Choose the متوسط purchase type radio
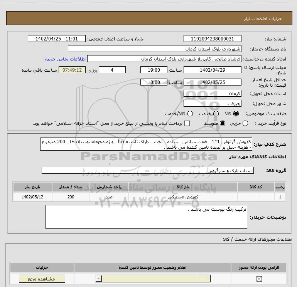The height and width of the screenshot is (287, 297). pos(223,123)
